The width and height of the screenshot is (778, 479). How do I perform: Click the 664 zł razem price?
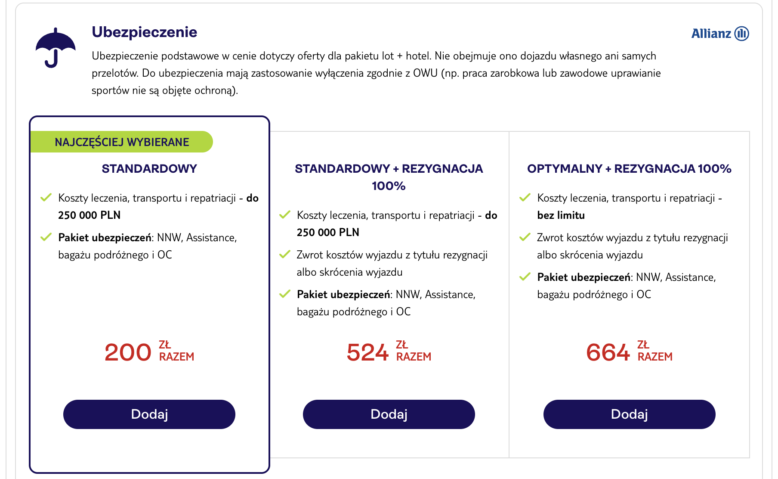(x=629, y=351)
